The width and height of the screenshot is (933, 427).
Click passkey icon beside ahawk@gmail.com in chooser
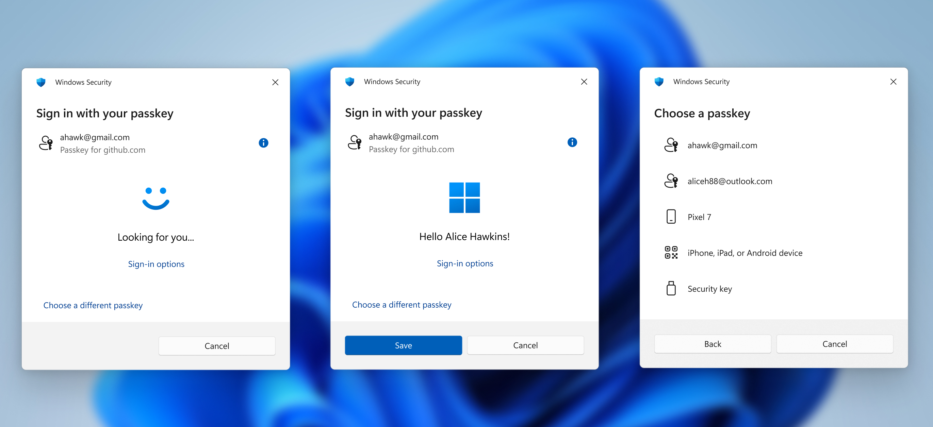(x=671, y=145)
